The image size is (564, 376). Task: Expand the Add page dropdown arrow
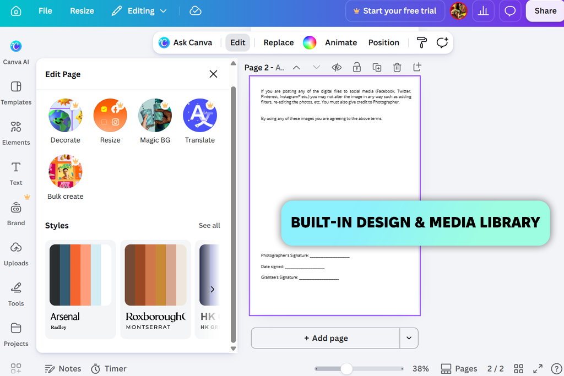[x=409, y=338]
